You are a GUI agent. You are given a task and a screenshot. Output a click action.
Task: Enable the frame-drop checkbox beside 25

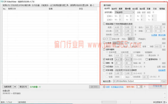click(x=104, y=63)
